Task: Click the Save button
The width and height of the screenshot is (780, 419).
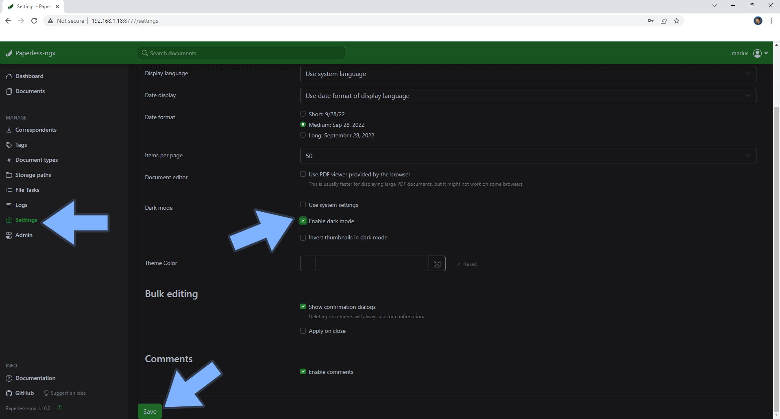Action: (x=150, y=411)
